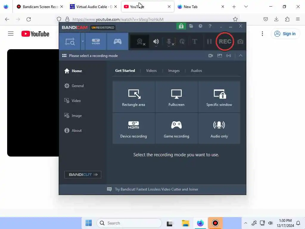Show hidden system tray icons chevron

click(246, 223)
